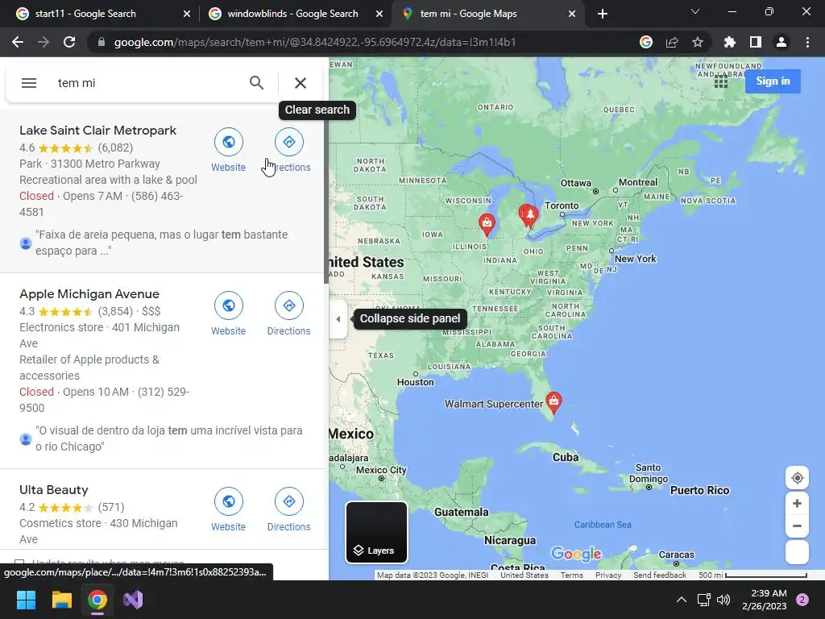The image size is (825, 619).
Task: Get Directions to Lake Saint Clair Metropark
Action: pyautogui.click(x=289, y=150)
